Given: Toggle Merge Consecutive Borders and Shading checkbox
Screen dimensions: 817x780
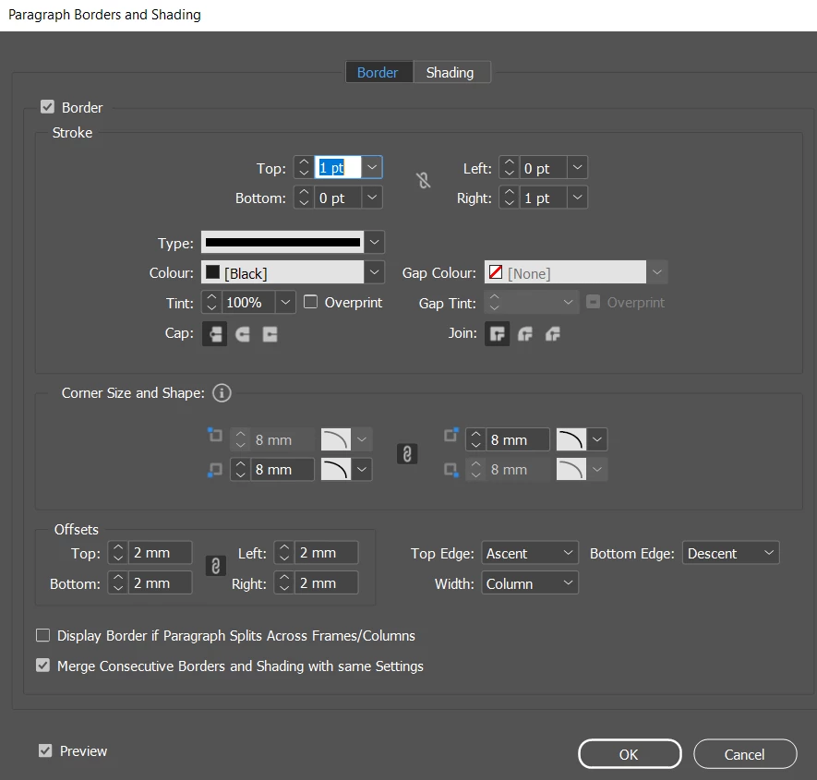Looking at the screenshot, I should point(42,666).
